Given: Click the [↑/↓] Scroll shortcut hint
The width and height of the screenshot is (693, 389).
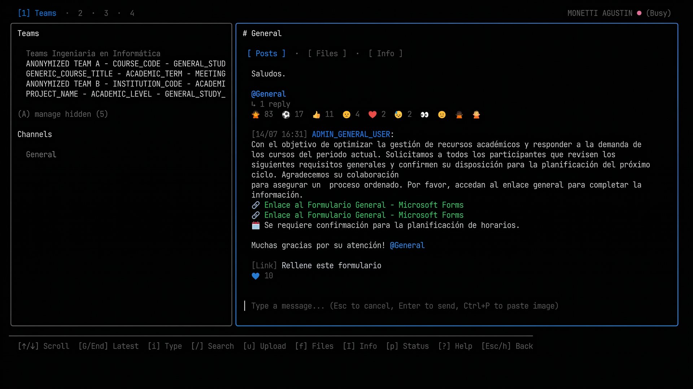Looking at the screenshot, I should pos(43,346).
